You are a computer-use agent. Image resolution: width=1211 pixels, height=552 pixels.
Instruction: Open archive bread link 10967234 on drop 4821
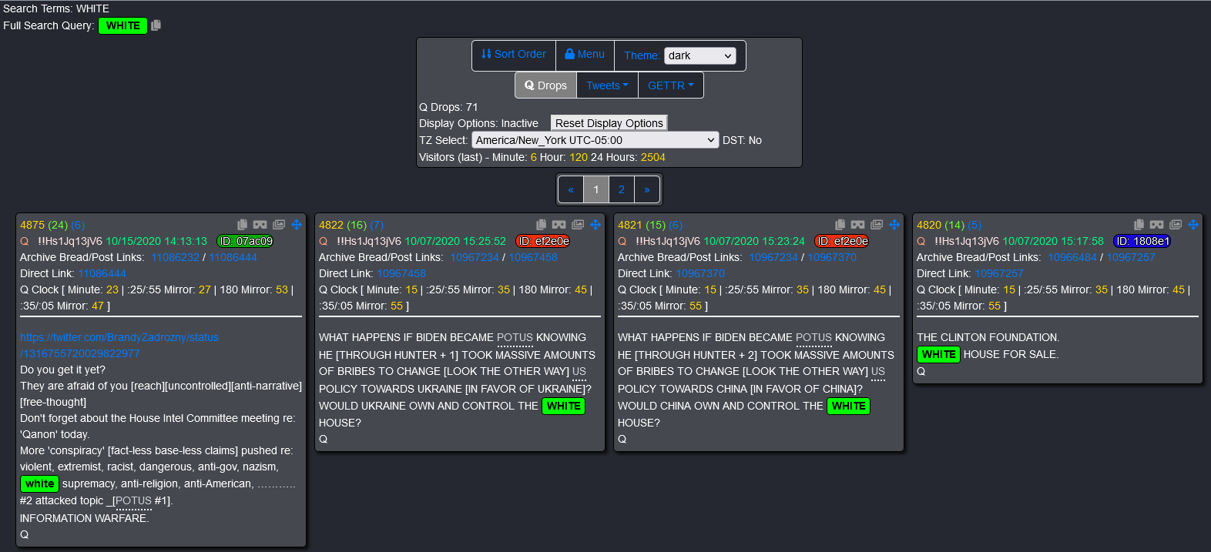773,257
